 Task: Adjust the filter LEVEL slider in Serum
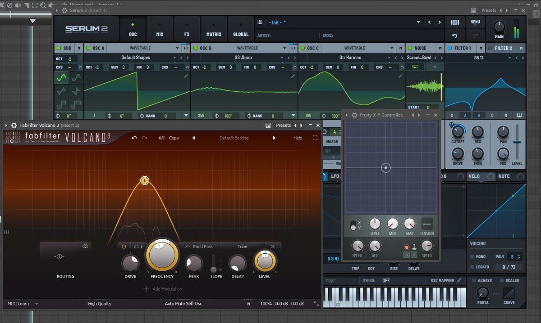tap(517, 142)
